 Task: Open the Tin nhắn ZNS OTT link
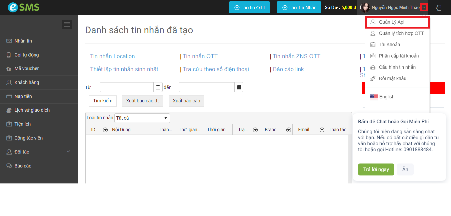[x=296, y=56]
